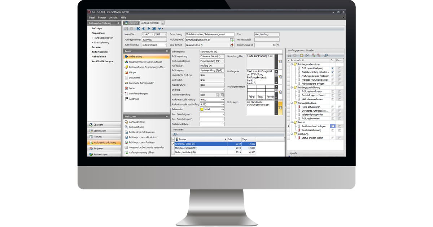
Task: Click the Erreichungsgrad progress field
Action: point(265,45)
